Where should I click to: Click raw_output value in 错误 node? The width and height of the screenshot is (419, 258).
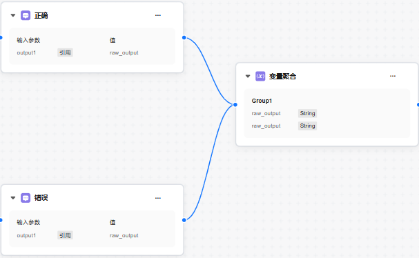(x=124, y=235)
